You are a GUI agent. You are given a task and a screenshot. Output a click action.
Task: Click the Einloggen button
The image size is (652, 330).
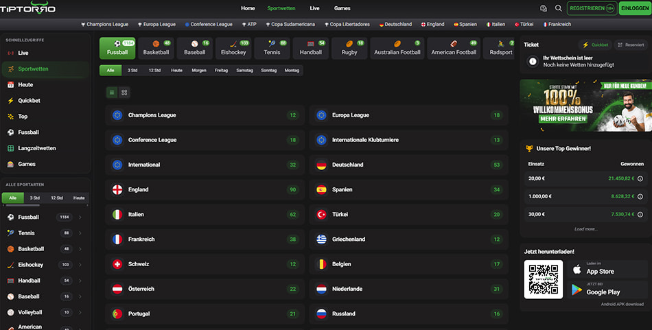tap(635, 8)
